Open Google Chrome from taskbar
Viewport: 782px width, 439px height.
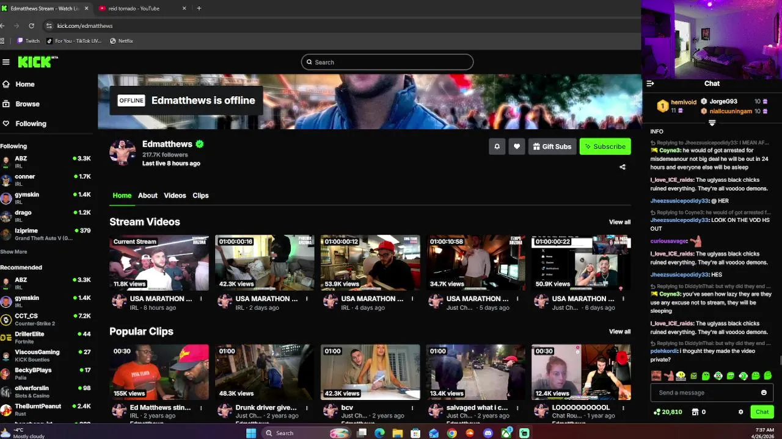451,433
